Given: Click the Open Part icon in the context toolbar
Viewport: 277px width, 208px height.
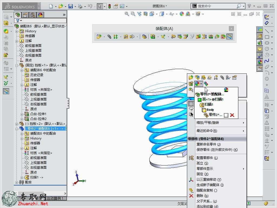Looking at the screenshot, I should point(191,77).
